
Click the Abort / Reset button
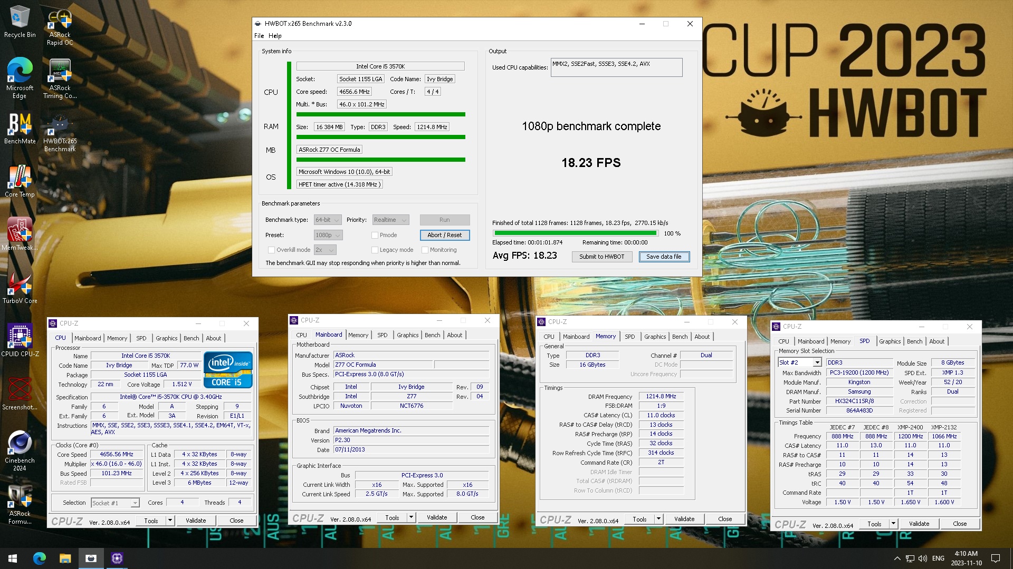[445, 235]
